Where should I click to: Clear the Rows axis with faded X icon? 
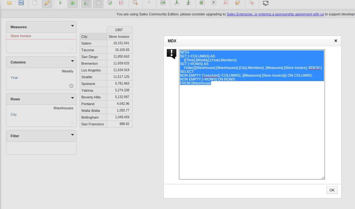pos(71,123)
